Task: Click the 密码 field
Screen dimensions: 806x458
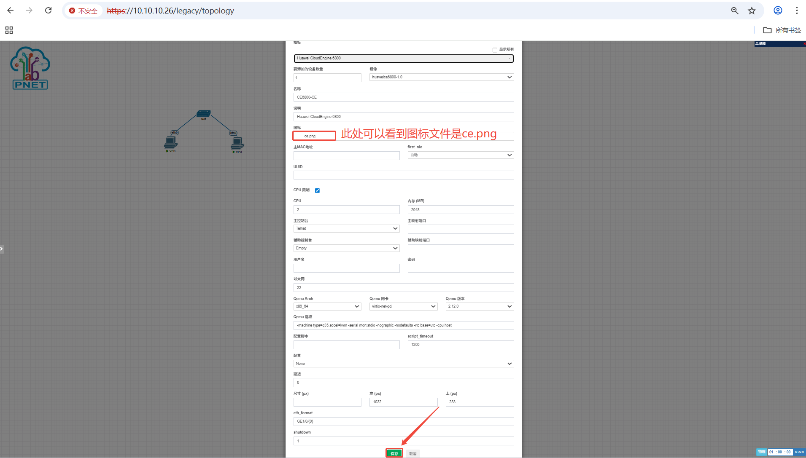Action: 461,268
